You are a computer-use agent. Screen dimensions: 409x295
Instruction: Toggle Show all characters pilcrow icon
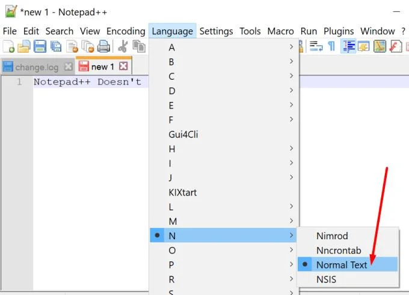tap(331, 47)
